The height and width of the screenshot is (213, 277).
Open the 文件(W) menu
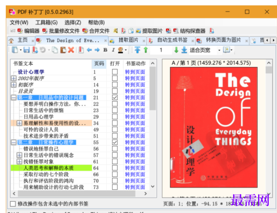click(19, 22)
